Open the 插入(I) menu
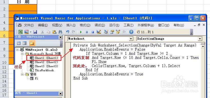 [71, 25]
